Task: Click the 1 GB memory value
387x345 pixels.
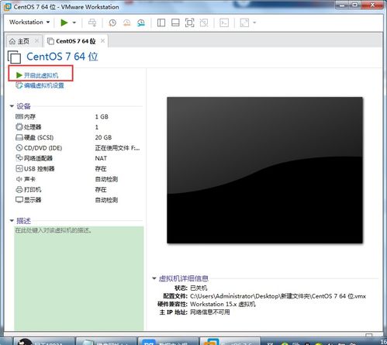Action: (102, 117)
